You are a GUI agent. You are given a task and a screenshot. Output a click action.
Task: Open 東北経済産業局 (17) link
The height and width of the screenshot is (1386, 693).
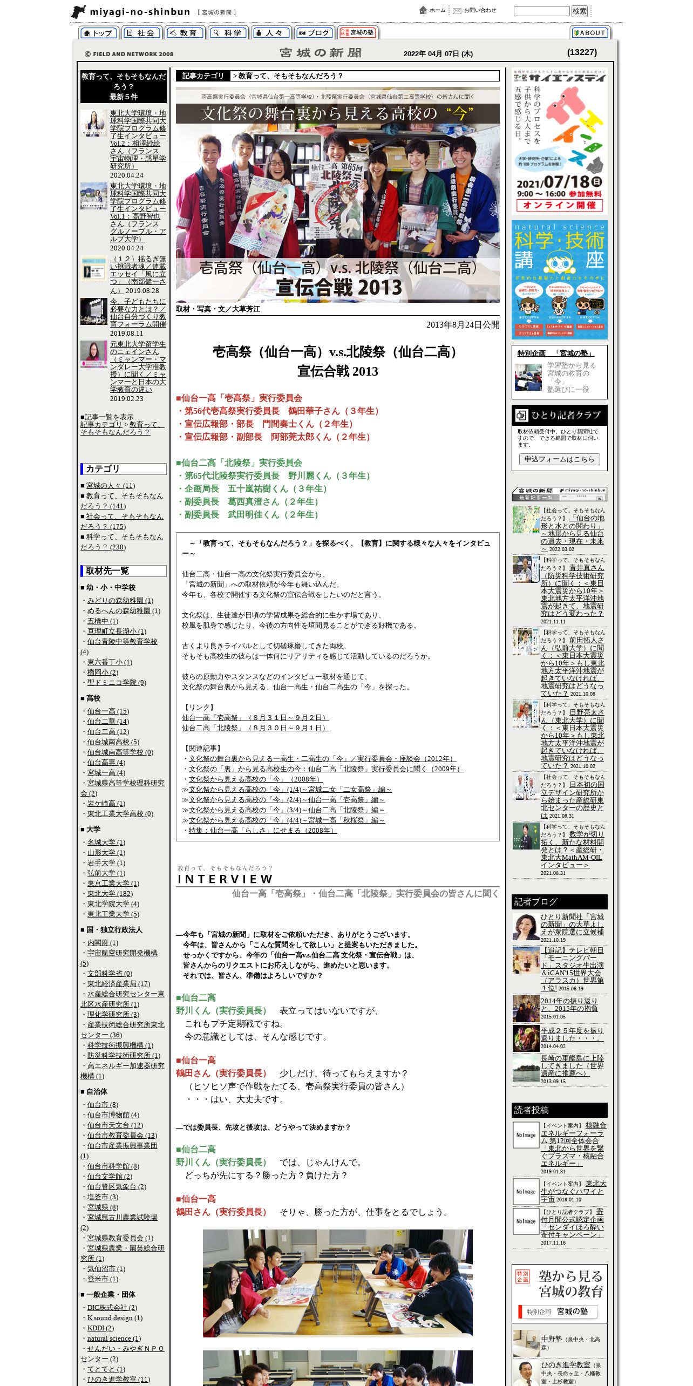[x=119, y=984]
